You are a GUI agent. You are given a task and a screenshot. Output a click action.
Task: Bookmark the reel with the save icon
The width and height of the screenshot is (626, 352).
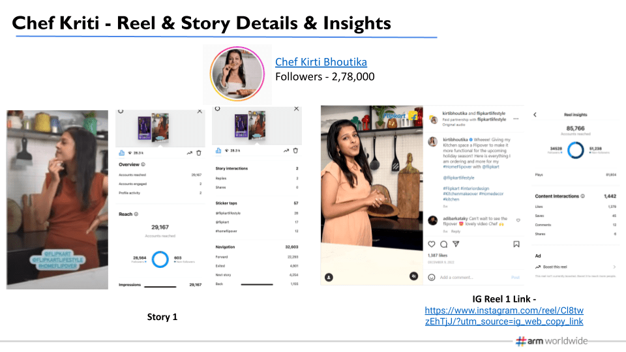pyautogui.click(x=516, y=244)
